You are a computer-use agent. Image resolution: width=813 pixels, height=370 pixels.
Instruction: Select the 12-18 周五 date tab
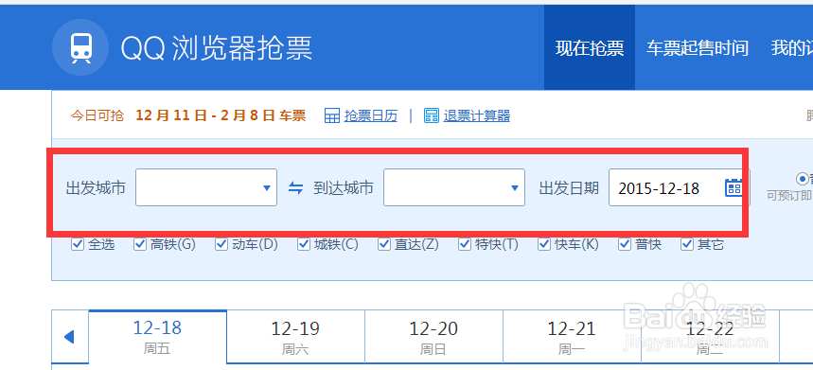pyautogui.click(x=158, y=337)
